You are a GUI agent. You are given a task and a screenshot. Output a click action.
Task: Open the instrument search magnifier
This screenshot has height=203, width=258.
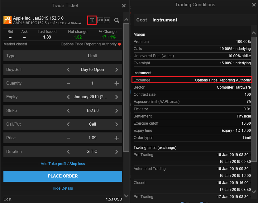point(117,20)
